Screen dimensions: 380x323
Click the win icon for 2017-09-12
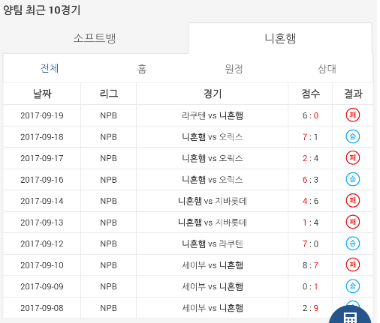[353, 244]
